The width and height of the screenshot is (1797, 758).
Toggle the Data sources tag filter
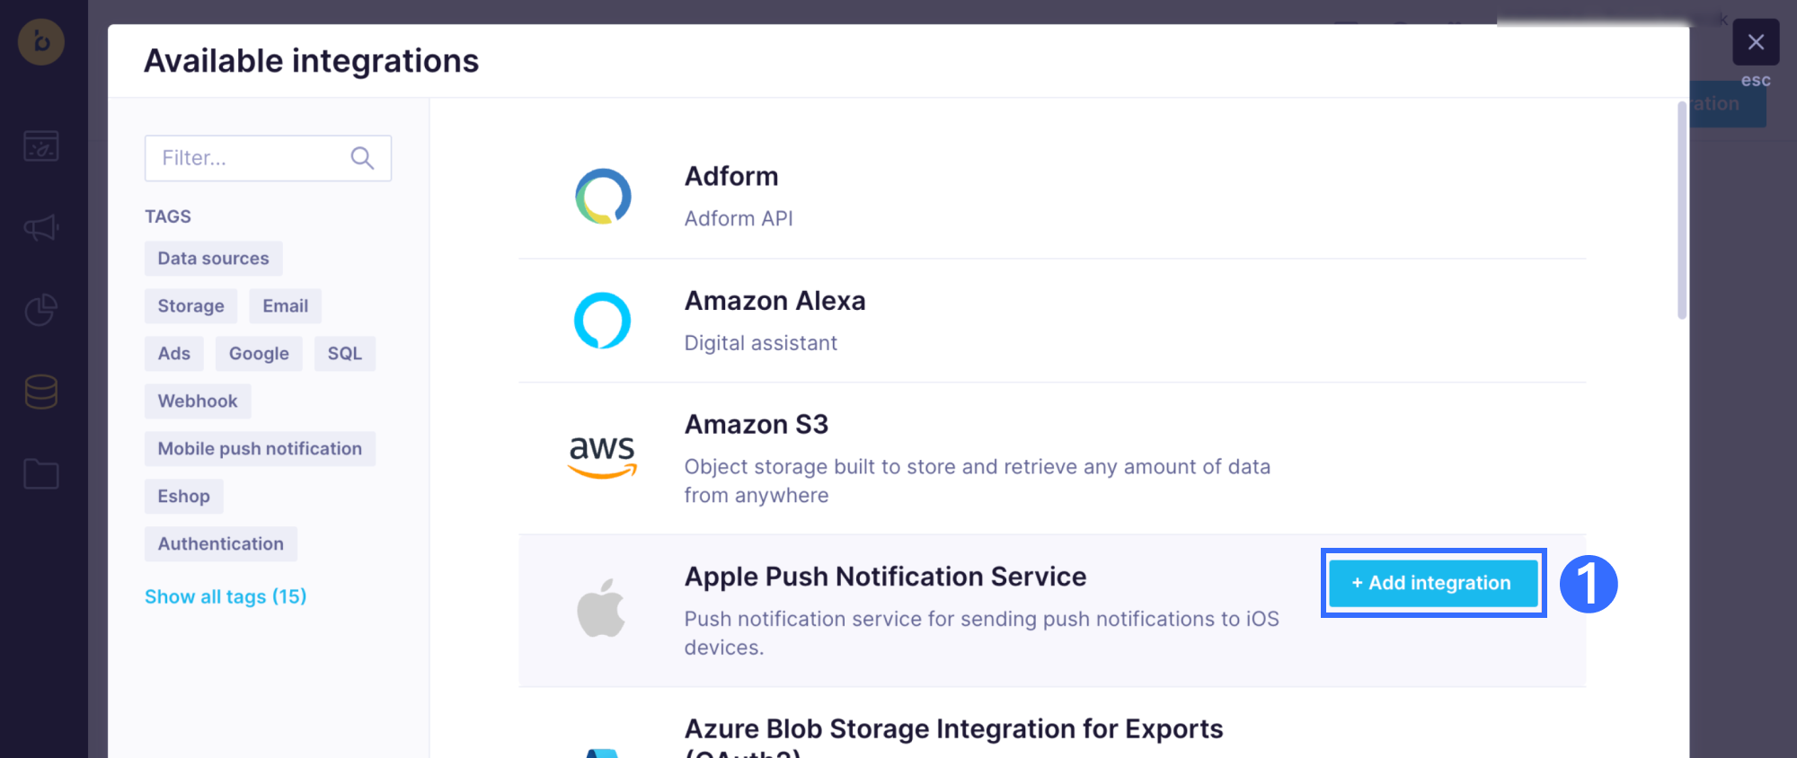213,259
